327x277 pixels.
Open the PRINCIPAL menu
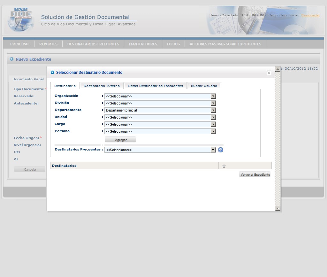[20, 44]
